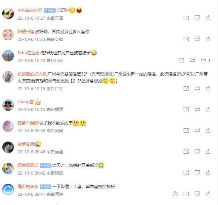Viewport: 218px width, 205px height.
Task: Report 海贝的哀伤's comment via exclamation icon
Action: point(175,194)
